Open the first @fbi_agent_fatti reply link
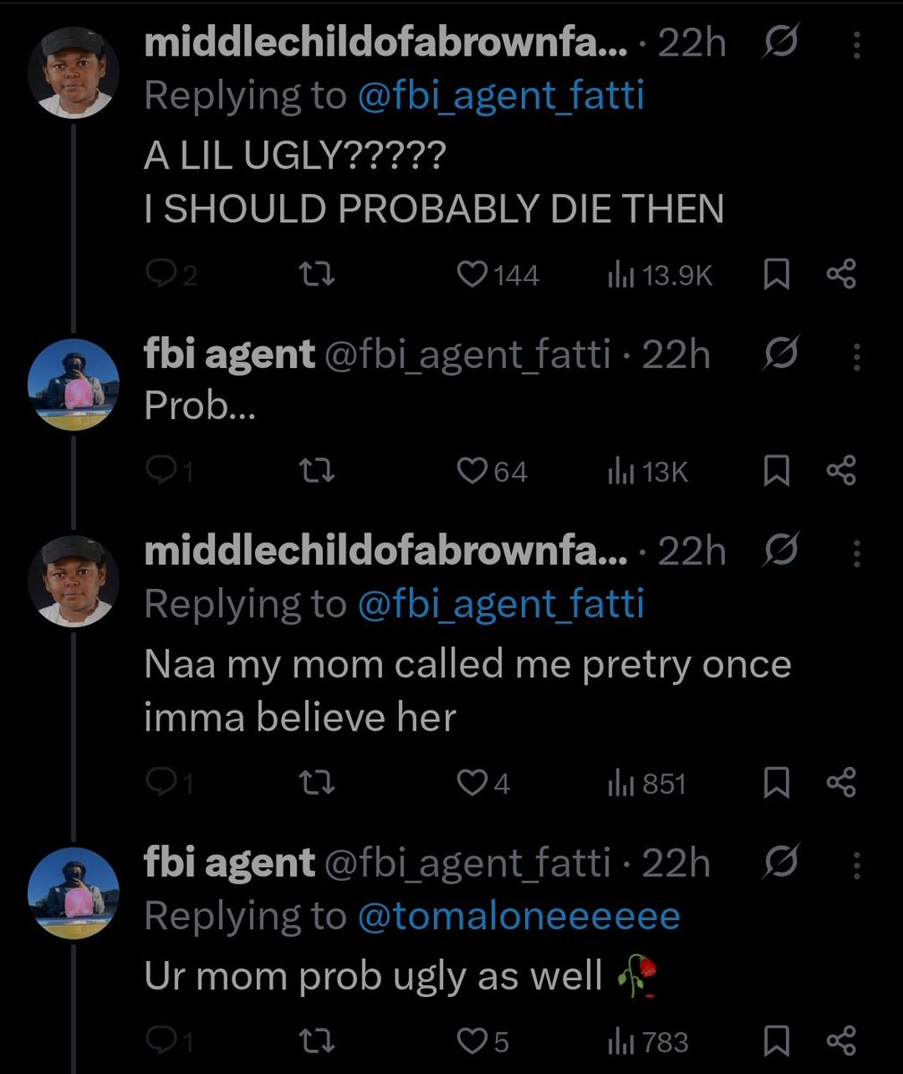The height and width of the screenshot is (1074, 903). click(500, 96)
